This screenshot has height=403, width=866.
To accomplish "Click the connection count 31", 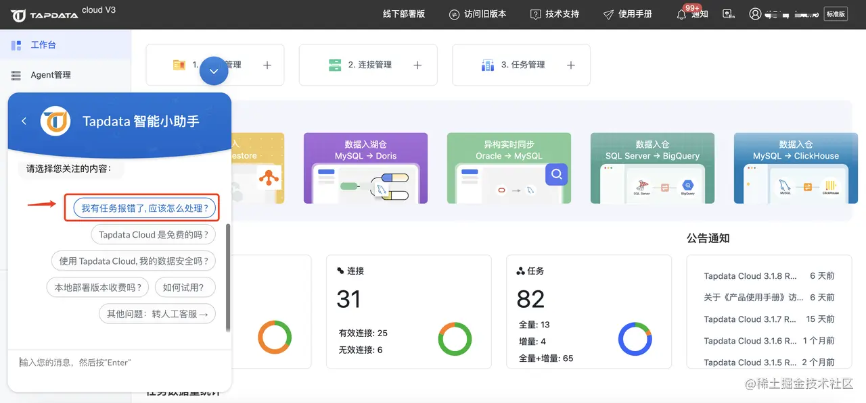I will coord(348,299).
